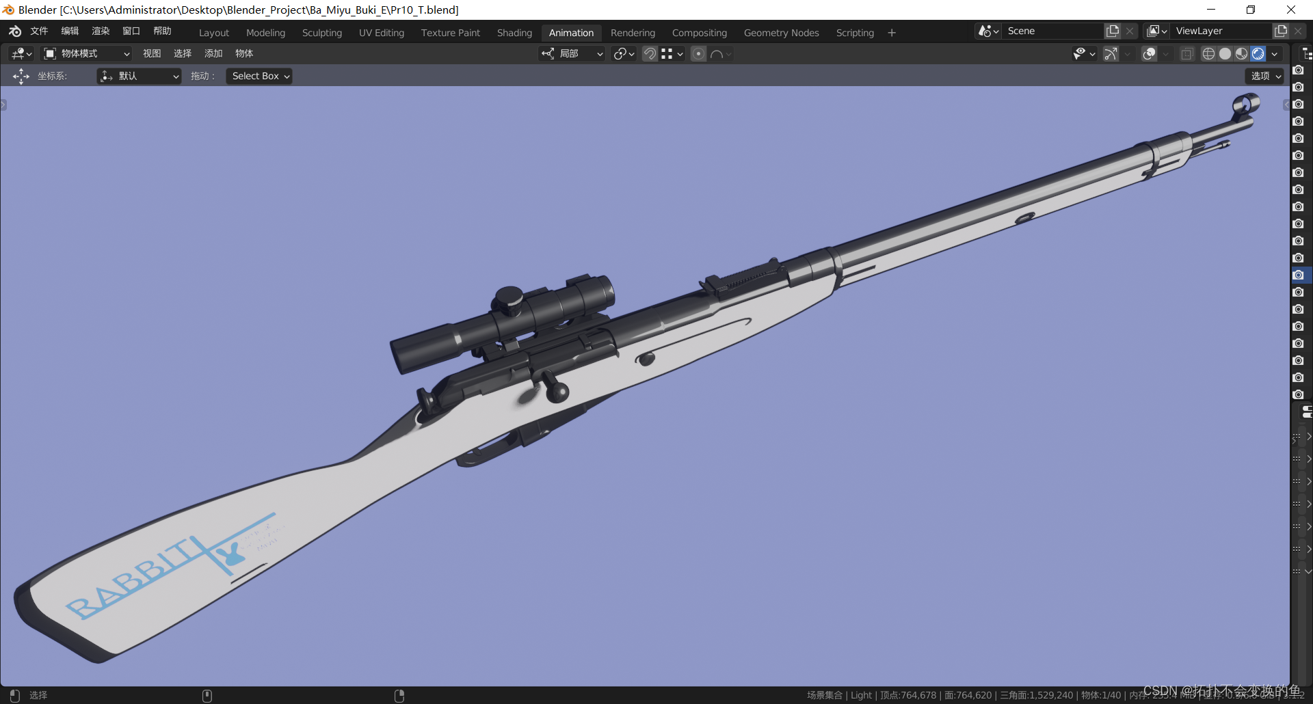Switch to rendered shading mode
Image resolution: width=1313 pixels, height=704 pixels.
click(x=1258, y=53)
